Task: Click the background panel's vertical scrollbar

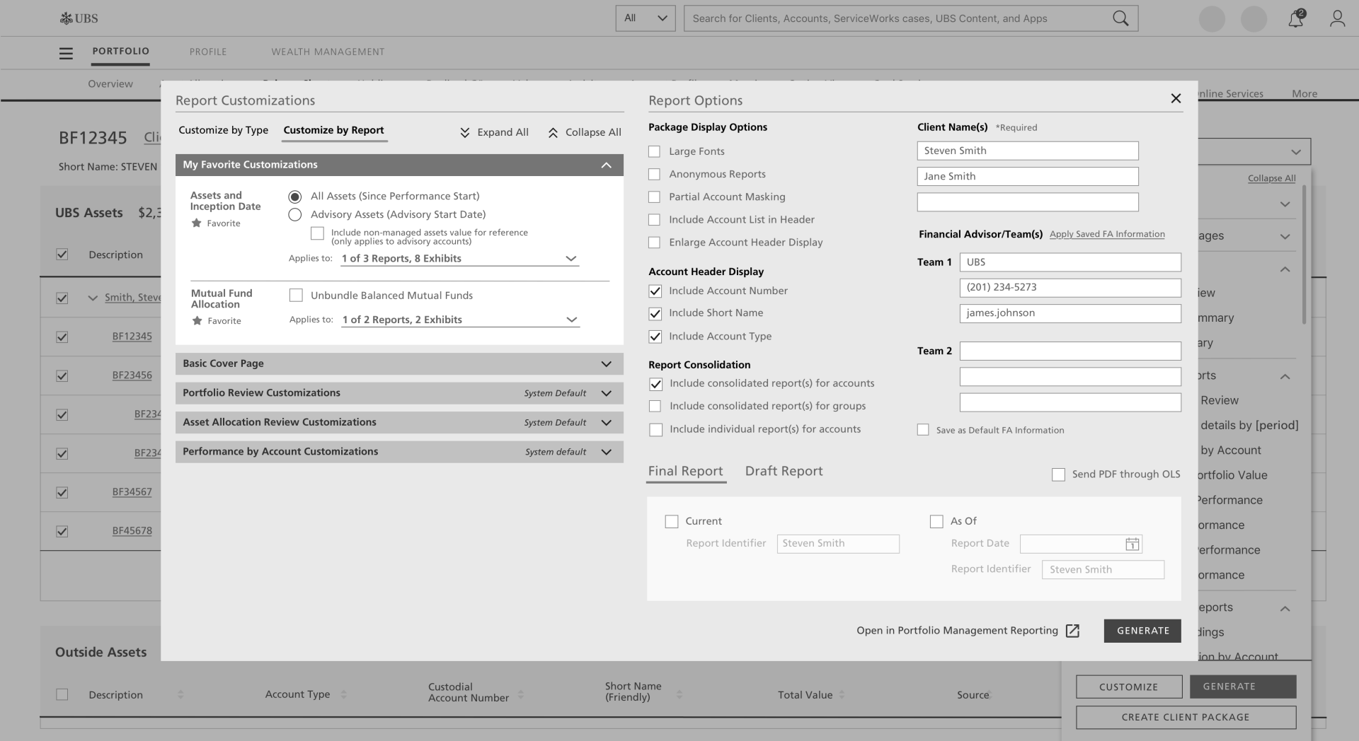Action: tap(1304, 255)
